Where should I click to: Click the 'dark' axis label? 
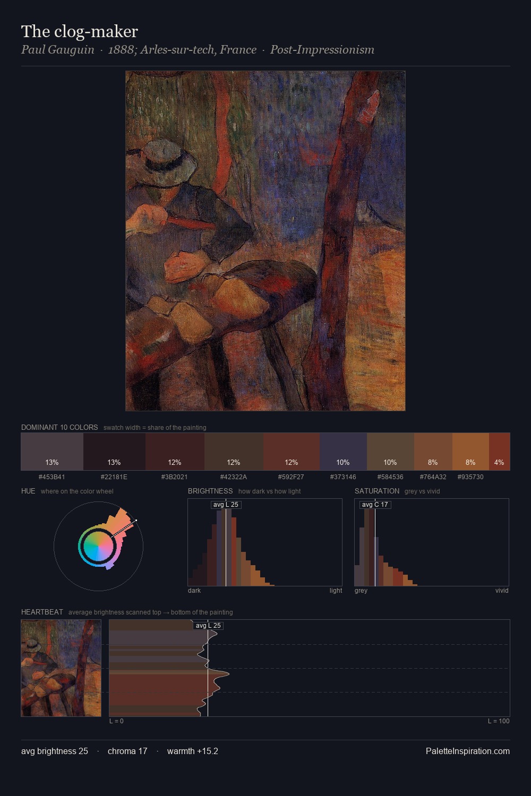[194, 591]
